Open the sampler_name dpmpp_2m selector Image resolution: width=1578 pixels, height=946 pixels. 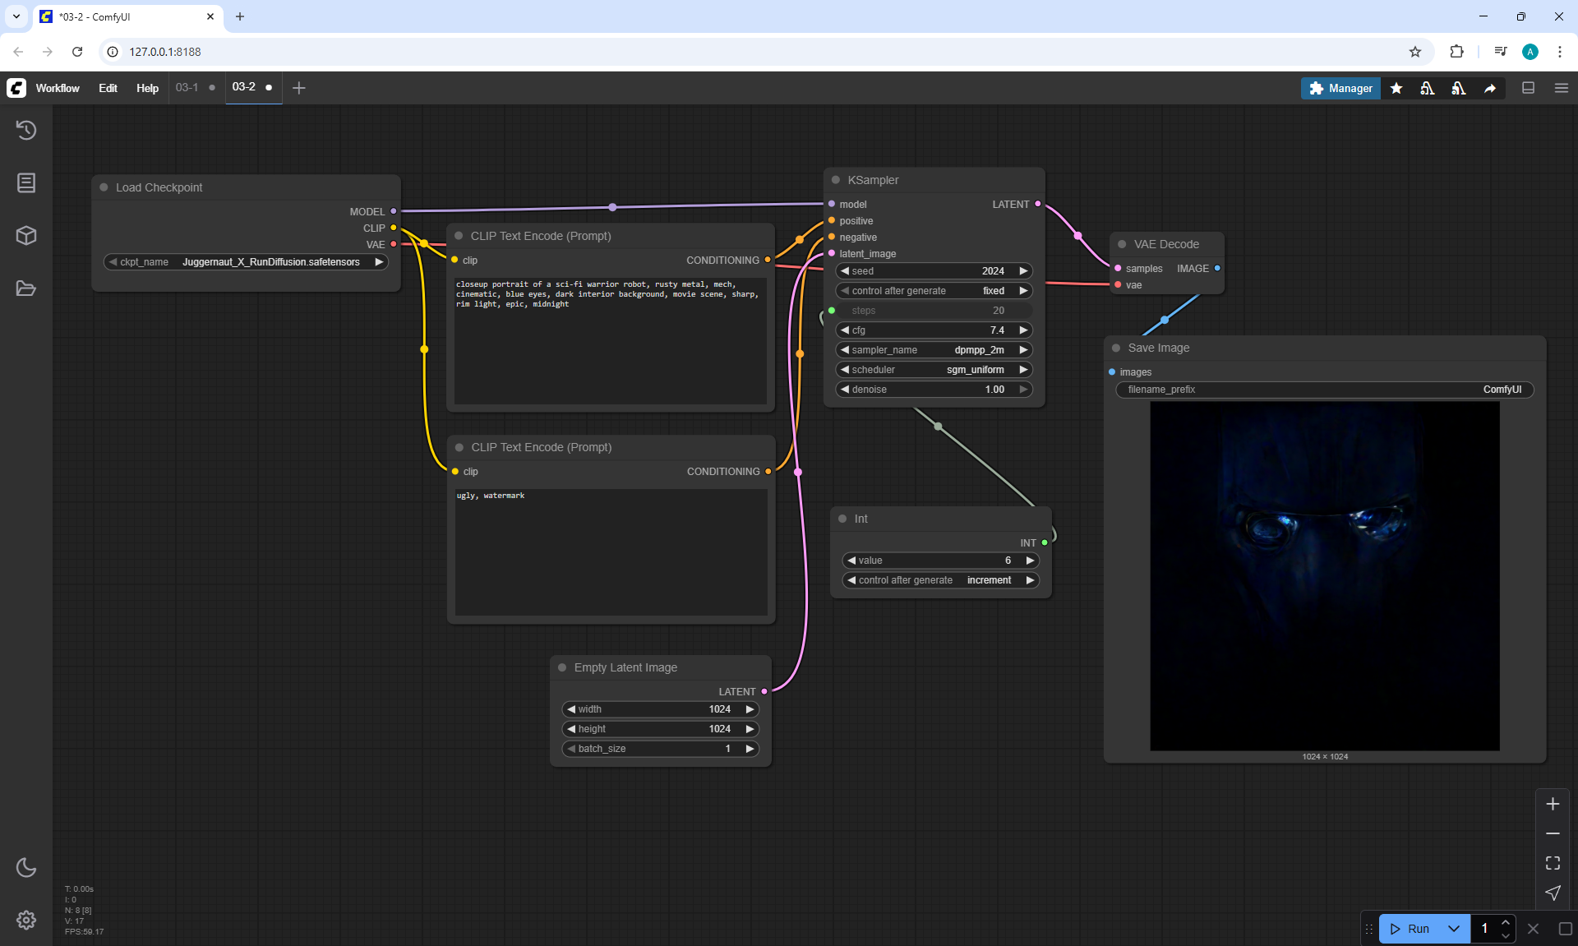[x=934, y=350]
